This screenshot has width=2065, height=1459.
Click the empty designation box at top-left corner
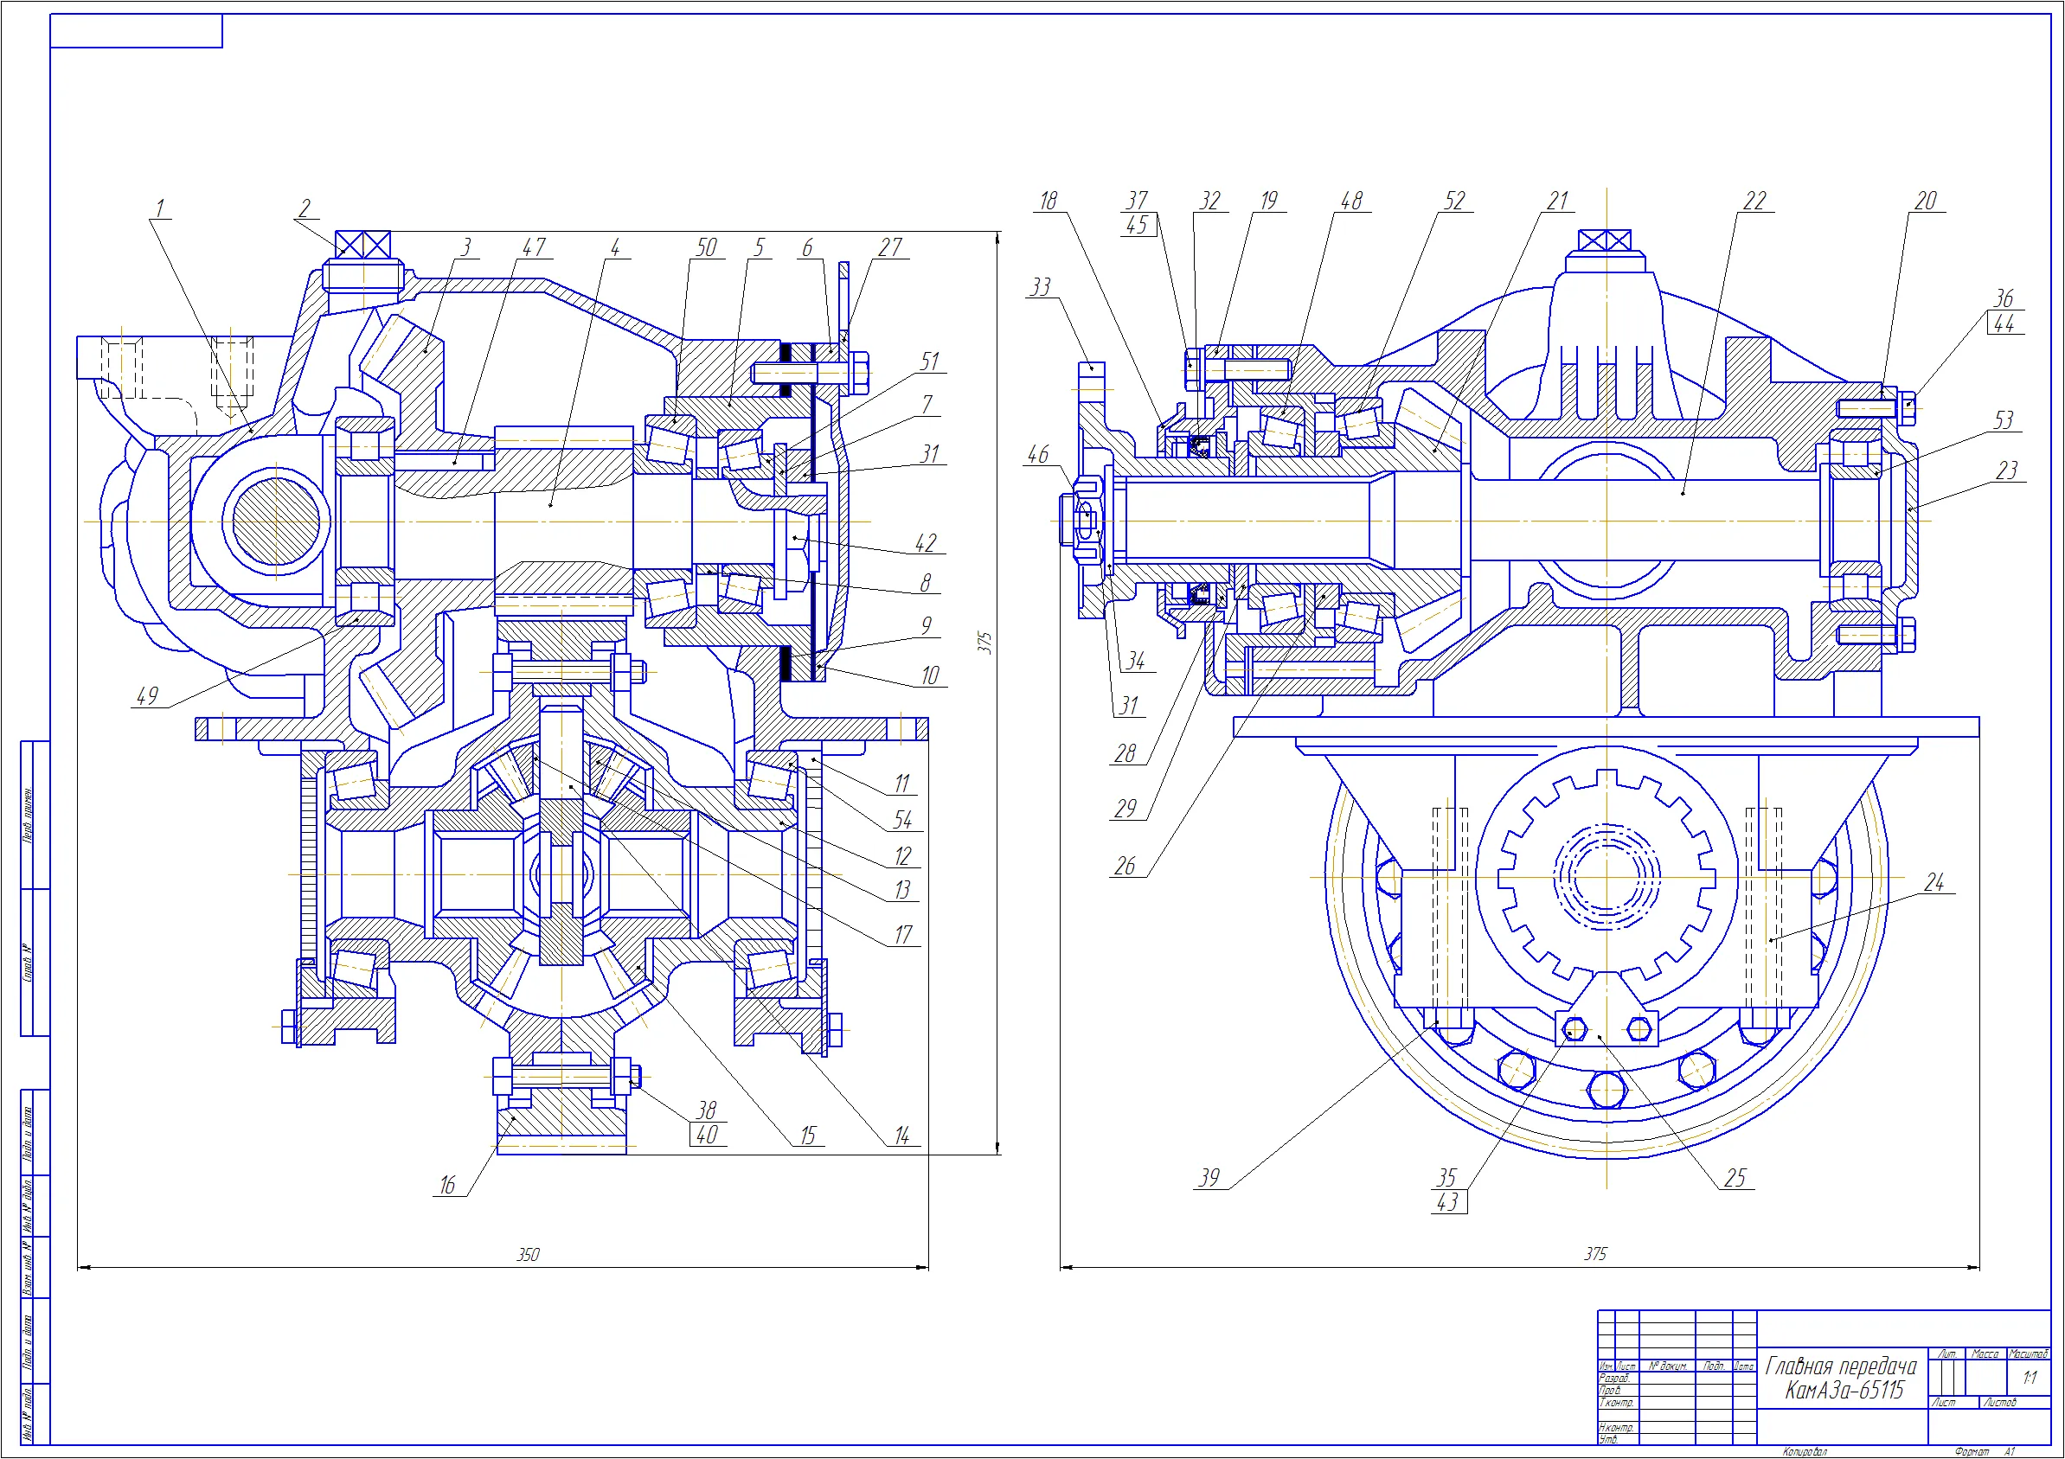point(136,30)
